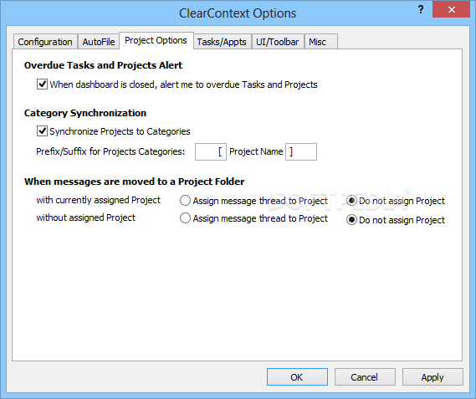Screen dimensions: 476x399
Task: Confirm settings with the OK button
Action: pos(297,376)
